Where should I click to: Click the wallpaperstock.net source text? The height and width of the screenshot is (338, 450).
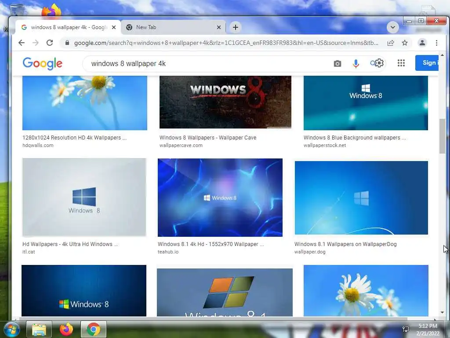[325, 145]
